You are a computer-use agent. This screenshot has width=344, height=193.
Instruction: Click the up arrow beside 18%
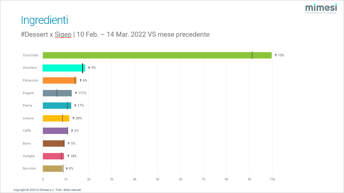tap(68, 156)
